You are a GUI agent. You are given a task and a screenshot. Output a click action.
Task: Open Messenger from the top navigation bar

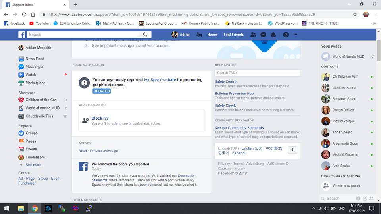263,35
